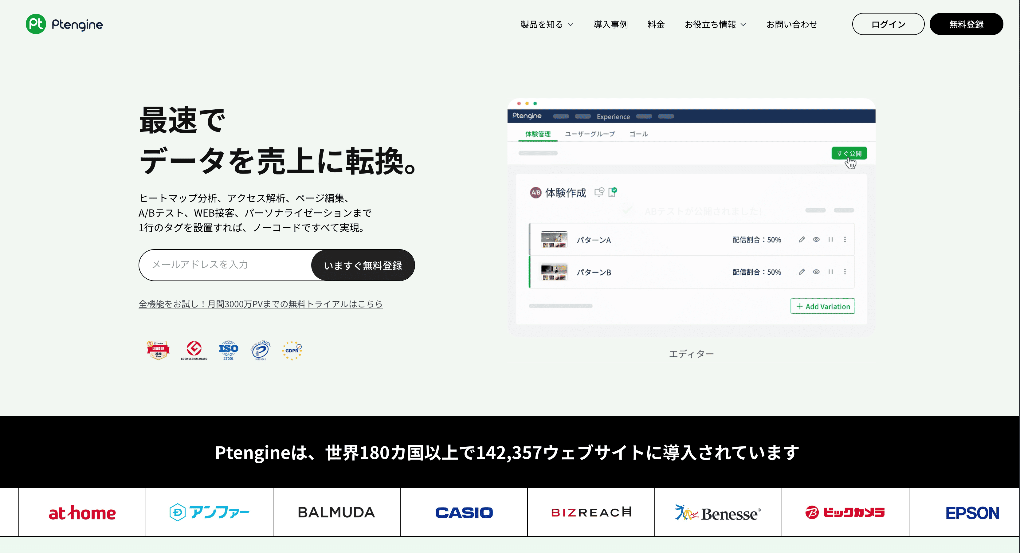Image resolution: width=1020 pixels, height=553 pixels.
Task: Toggle the eye preview on パターンA
Action: point(817,240)
